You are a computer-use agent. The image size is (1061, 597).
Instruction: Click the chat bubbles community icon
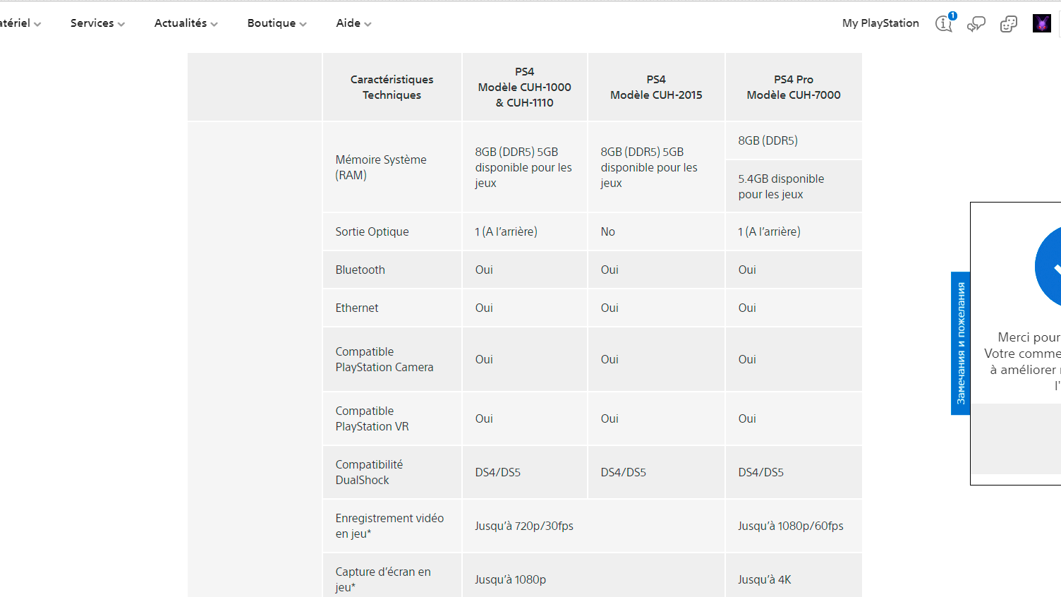point(976,24)
